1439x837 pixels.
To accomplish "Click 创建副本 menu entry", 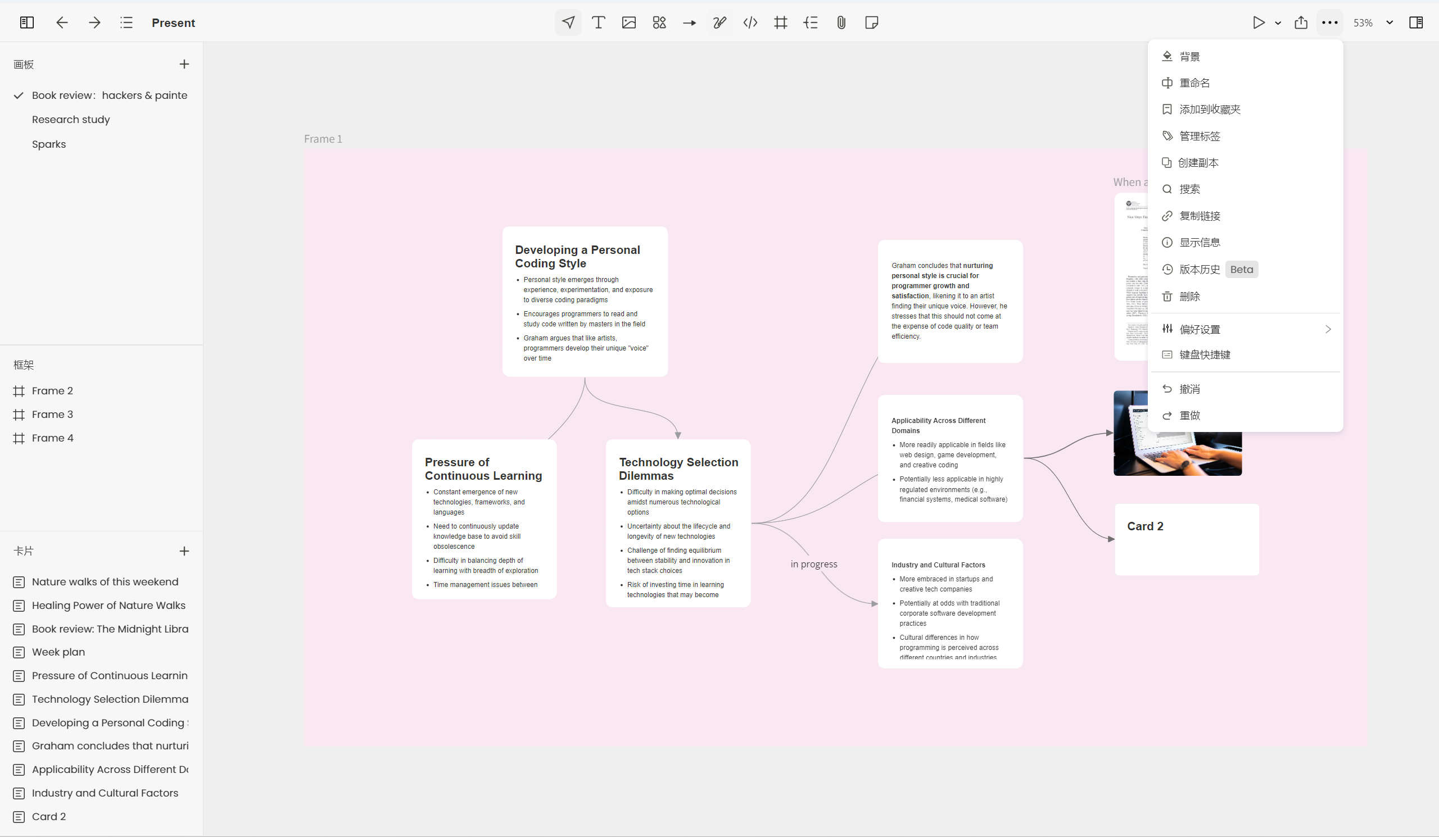I will pos(1245,162).
